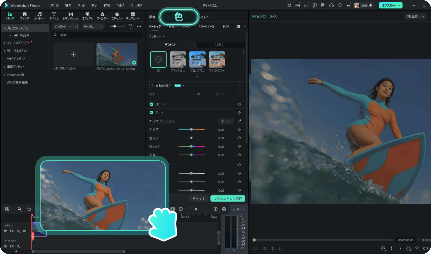This screenshot has height=254, width=431.
Task: Click the リセット button
Action: 199,198
